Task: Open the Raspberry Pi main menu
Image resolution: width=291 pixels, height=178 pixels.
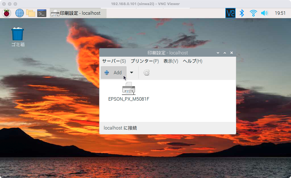Action: point(6,13)
